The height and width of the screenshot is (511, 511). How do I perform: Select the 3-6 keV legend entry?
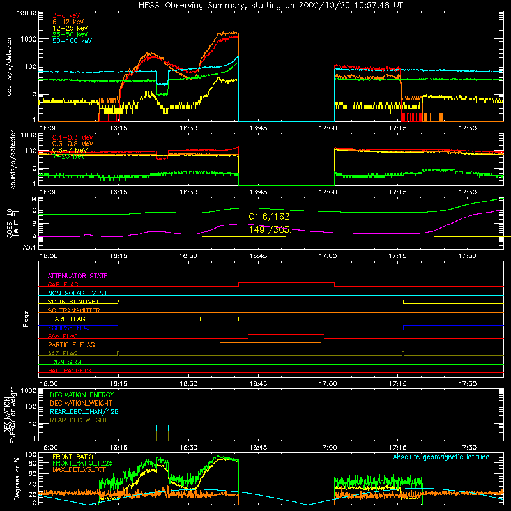[66, 15]
